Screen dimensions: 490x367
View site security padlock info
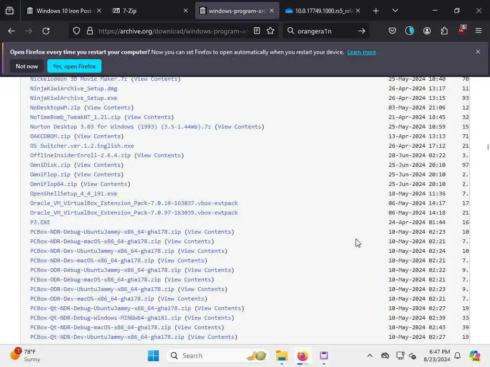point(90,31)
